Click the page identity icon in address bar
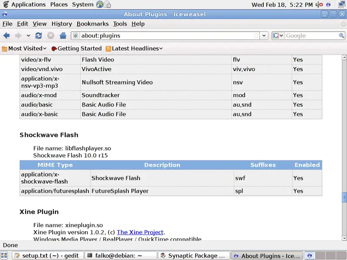This screenshot has width=347, height=260. tap(75, 36)
